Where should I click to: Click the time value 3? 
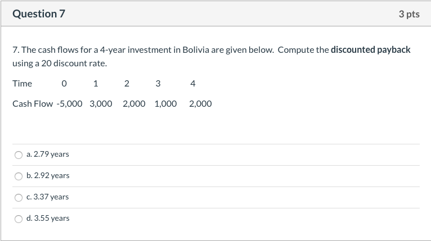(158, 84)
